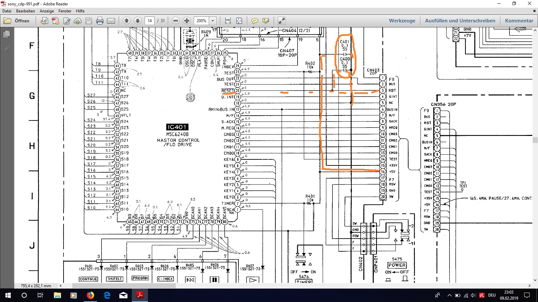The image size is (538, 302).
Task: Click the vertical scrollbar down arrow
Action: pos(535,280)
